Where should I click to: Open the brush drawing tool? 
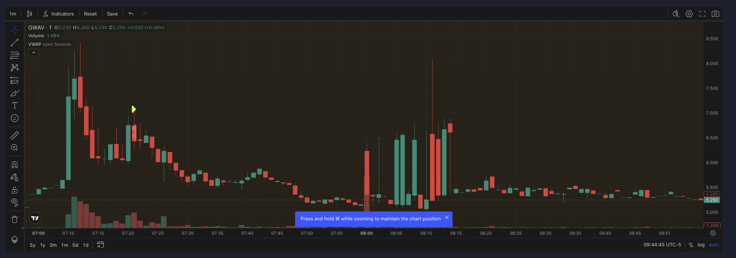15,93
